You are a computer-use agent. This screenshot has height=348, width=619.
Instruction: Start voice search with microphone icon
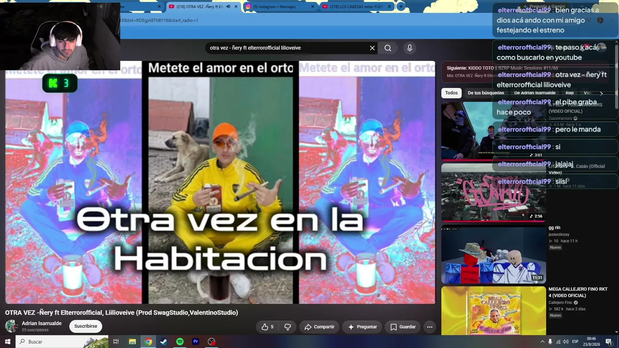[410, 48]
